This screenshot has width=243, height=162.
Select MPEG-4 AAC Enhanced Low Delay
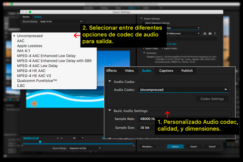[54, 56]
